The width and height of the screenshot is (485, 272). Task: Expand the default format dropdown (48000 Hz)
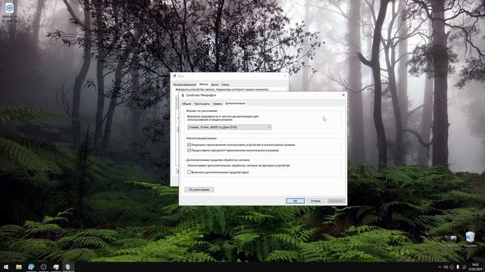click(229, 127)
